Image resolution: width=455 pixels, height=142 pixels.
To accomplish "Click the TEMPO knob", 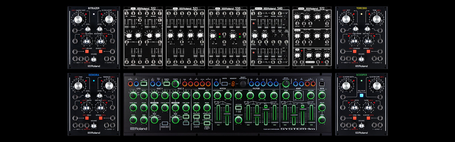I will [175, 83].
